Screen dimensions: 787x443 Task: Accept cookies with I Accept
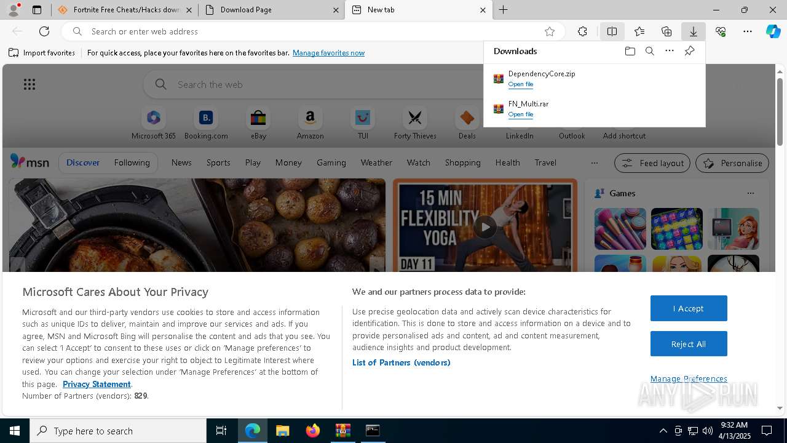(x=689, y=308)
